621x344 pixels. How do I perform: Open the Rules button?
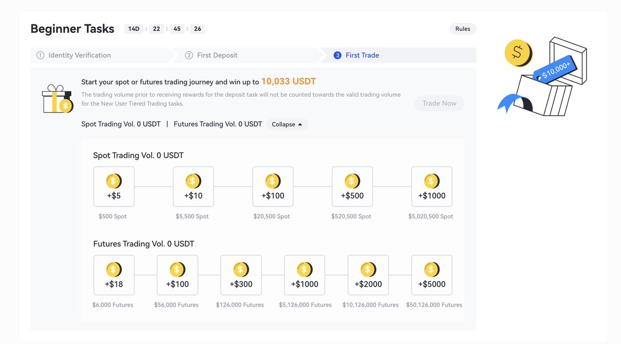pos(462,29)
